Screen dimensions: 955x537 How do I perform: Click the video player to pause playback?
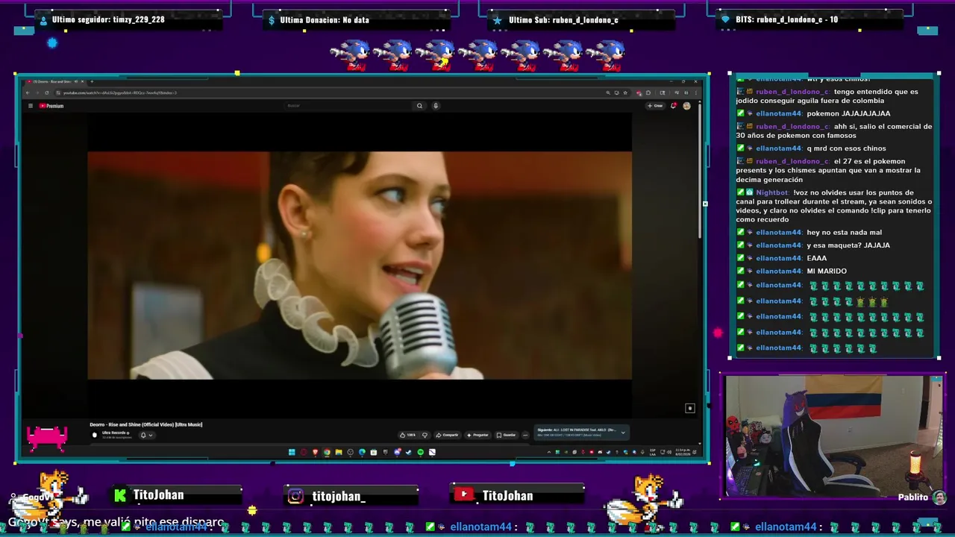point(360,266)
